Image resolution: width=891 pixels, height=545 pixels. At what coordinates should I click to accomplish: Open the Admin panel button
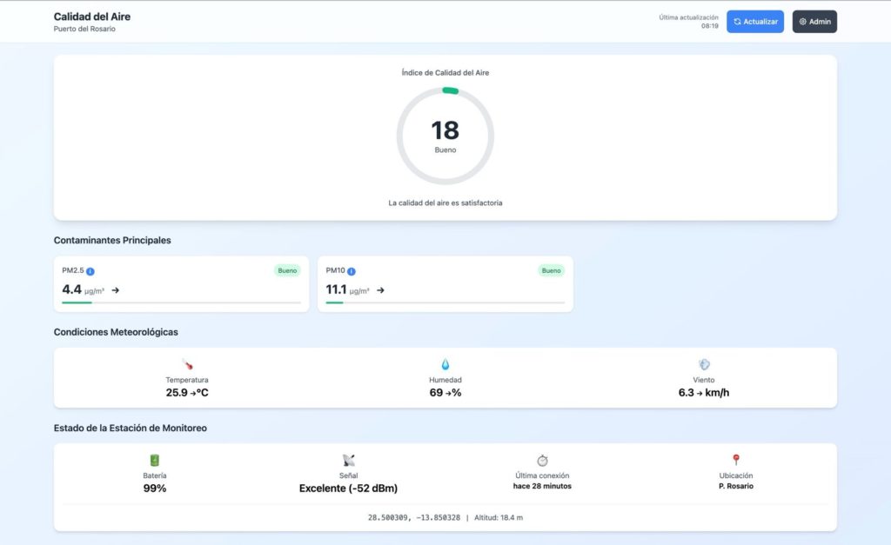[814, 22]
